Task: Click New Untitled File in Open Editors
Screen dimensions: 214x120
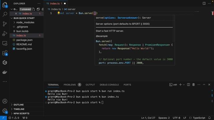Action: tap(33, 9)
